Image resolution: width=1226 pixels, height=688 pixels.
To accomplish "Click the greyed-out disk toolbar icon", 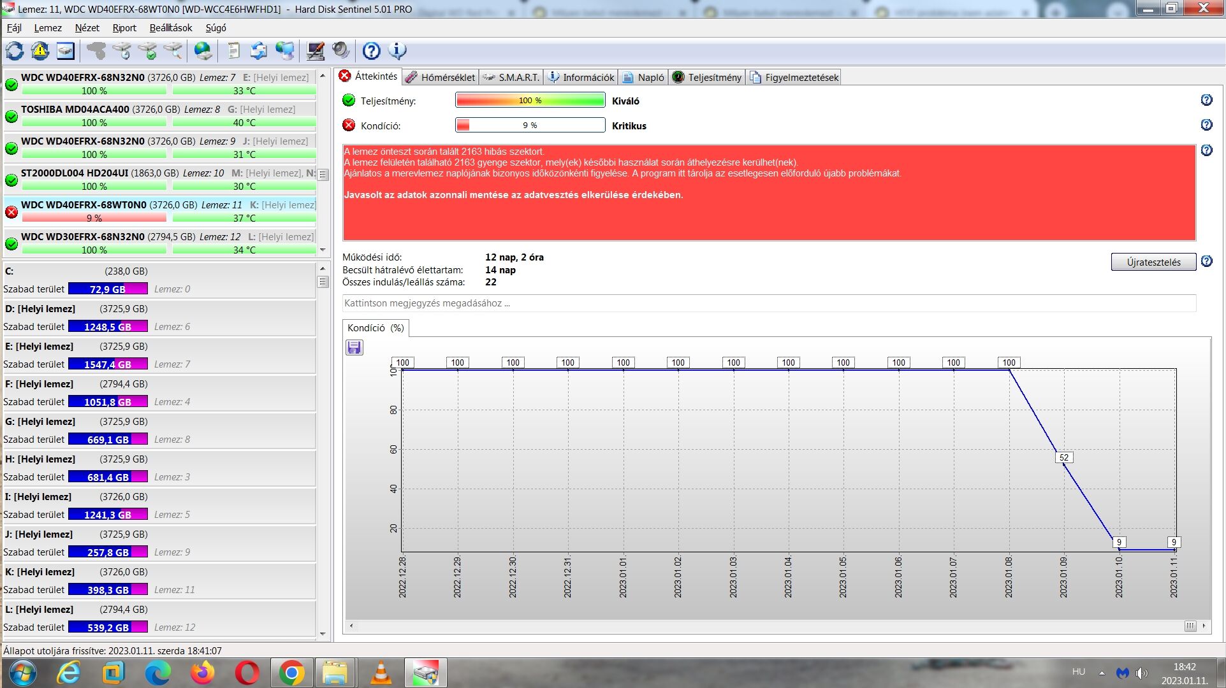I will [x=97, y=51].
